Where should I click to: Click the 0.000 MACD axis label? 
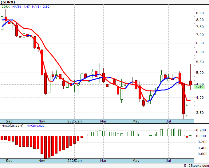pyautogui.click(x=201, y=136)
